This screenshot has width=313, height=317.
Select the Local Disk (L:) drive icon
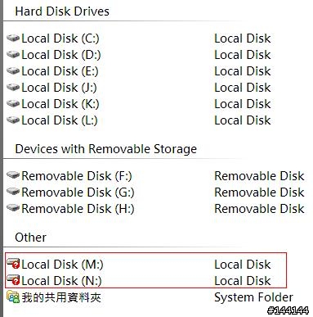(13, 120)
